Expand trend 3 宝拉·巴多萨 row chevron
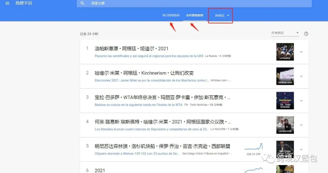Image resolution: width=328 pixels, height=173 pixels. tap(301, 101)
